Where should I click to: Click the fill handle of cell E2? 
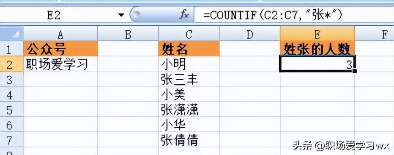(355, 71)
